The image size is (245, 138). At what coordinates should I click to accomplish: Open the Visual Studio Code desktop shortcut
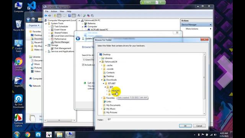tap(31, 7)
